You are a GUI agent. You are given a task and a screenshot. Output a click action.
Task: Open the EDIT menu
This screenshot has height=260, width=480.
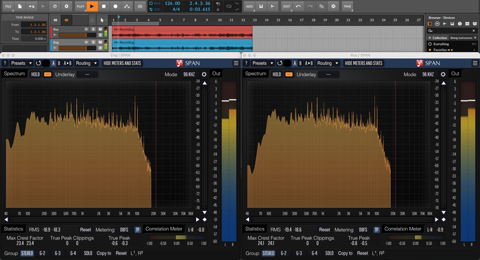[287, 6]
